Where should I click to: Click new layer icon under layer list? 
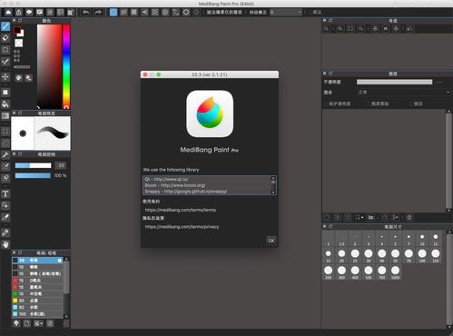[327, 217]
